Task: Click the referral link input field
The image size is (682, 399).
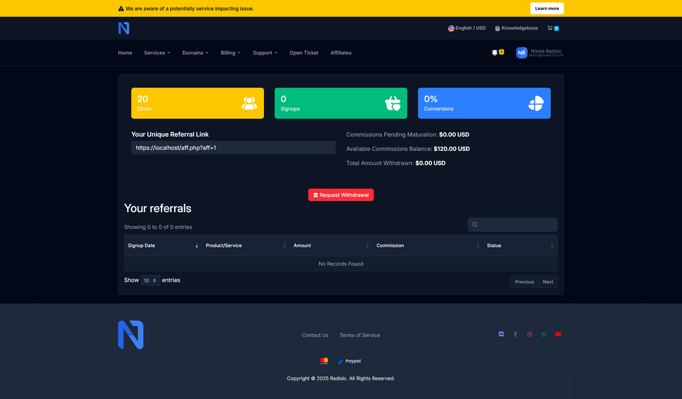Action: point(233,148)
